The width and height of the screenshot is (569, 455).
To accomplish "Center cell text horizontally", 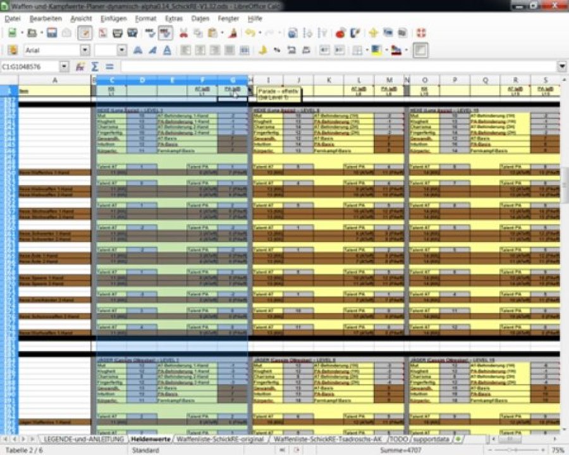I will 200,50.
